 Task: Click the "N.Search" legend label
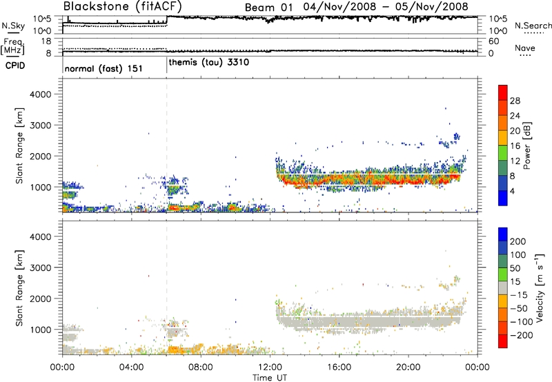[x=533, y=26]
